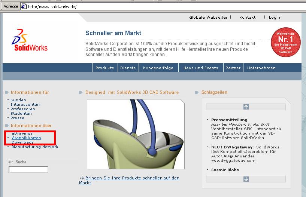
Task: Click the NEU ! DWGgateway headline
Action: (233, 147)
